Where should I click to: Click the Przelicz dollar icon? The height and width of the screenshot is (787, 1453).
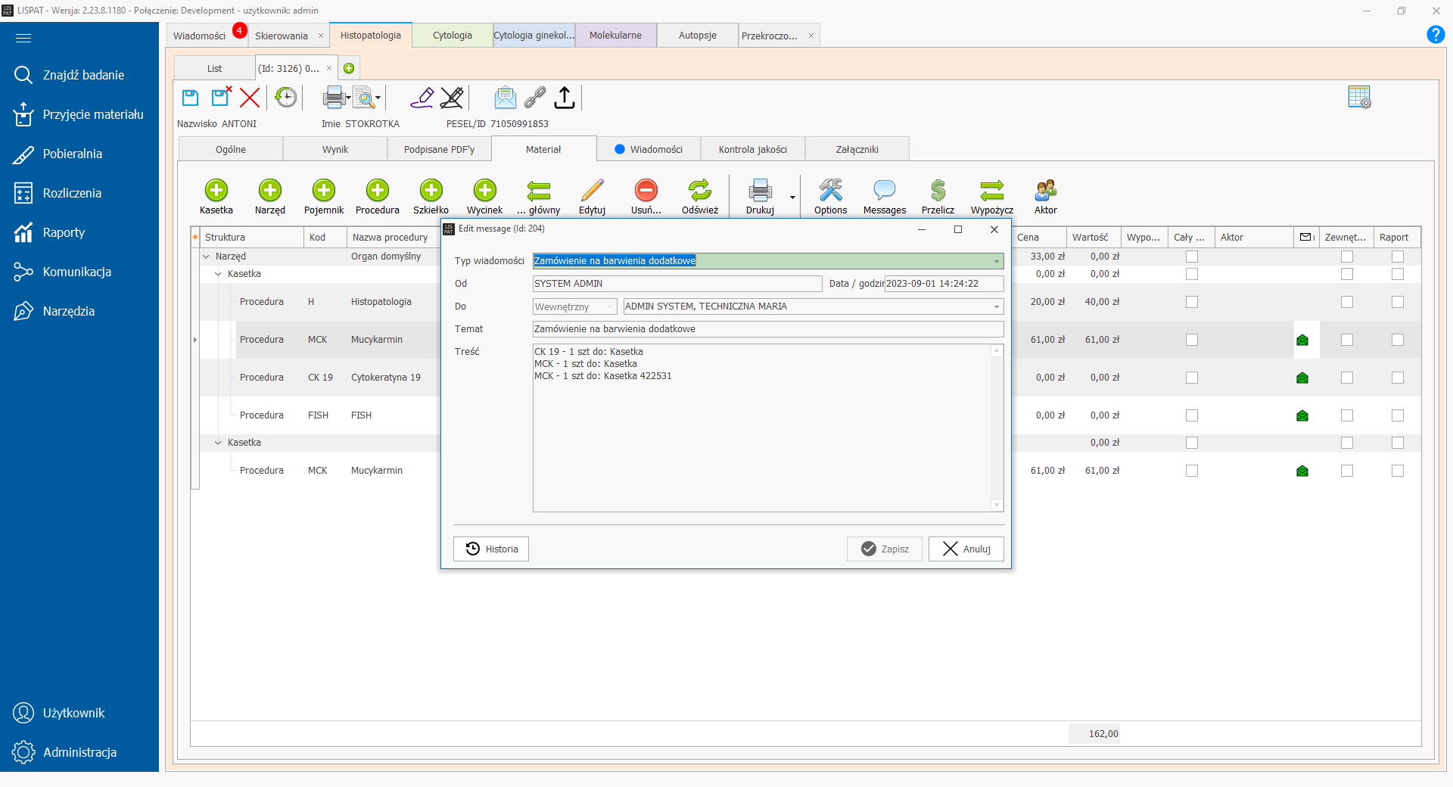pyautogui.click(x=938, y=191)
